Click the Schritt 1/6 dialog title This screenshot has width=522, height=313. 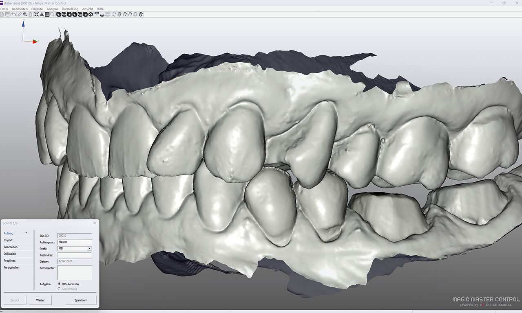pyautogui.click(x=10, y=223)
